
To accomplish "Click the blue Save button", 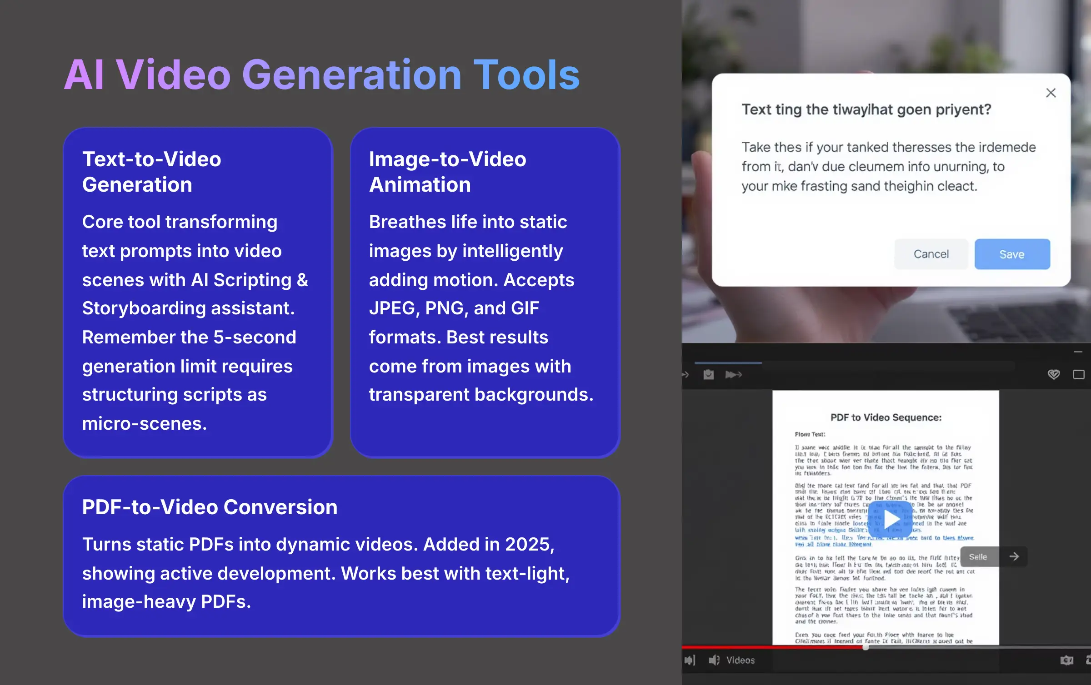I will coord(1012,254).
